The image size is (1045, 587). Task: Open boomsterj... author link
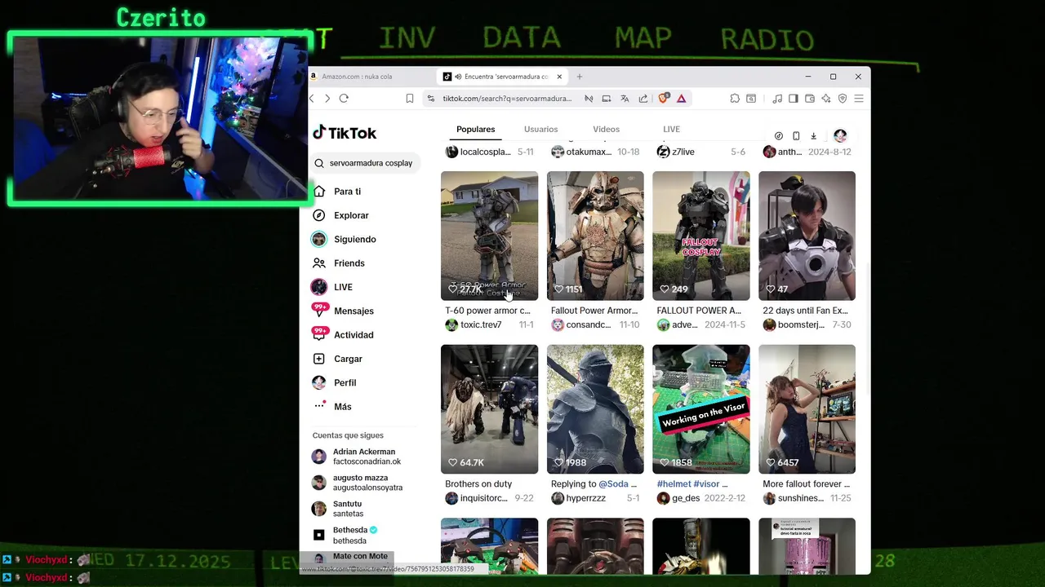[793, 324]
